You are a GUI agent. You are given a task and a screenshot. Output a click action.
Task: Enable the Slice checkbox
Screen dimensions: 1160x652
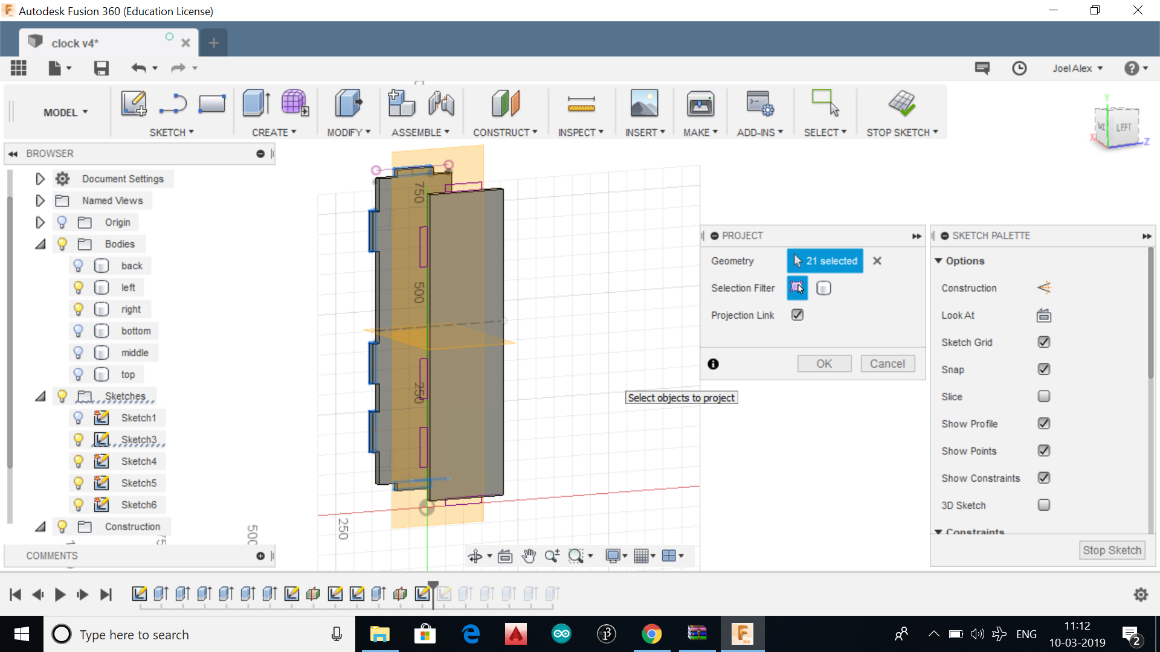coord(1043,397)
